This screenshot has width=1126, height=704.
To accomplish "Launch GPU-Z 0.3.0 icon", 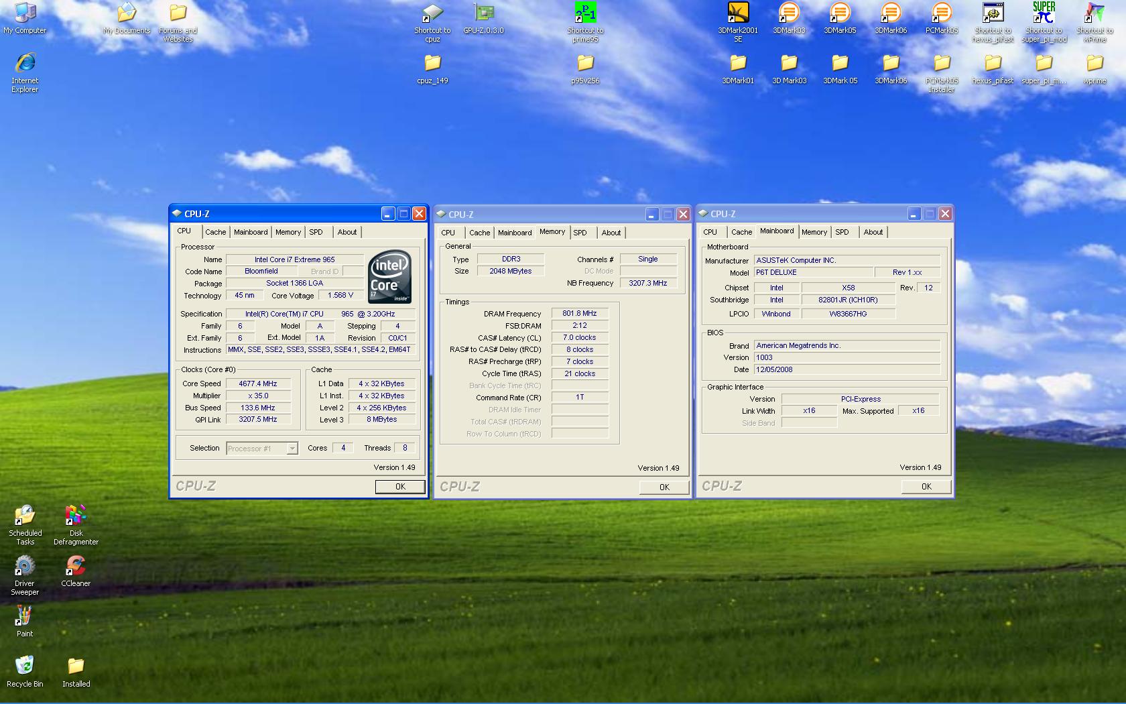I will 483,19.
